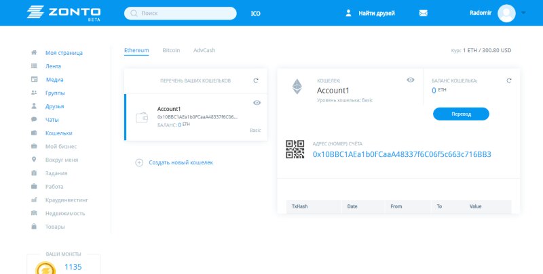Open Кошельки in the sidebar
543x274 pixels.
click(58, 133)
